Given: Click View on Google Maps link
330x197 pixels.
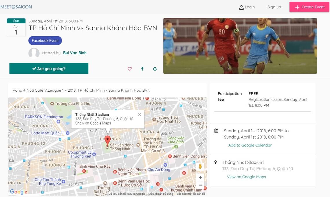Looking at the screenshot, I should (246, 177).
